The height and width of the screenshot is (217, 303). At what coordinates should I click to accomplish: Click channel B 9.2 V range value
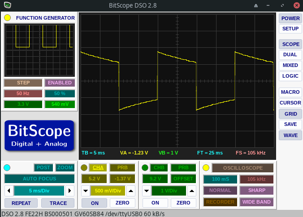coord(155,179)
